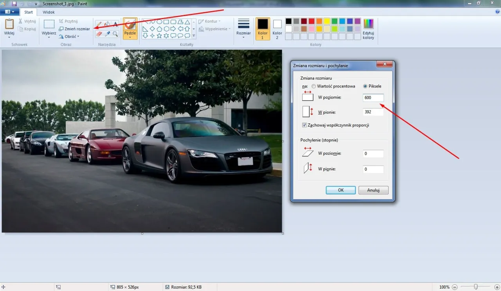Open the Wybierz dropdown arrow
501x291 pixels.
[49, 37]
